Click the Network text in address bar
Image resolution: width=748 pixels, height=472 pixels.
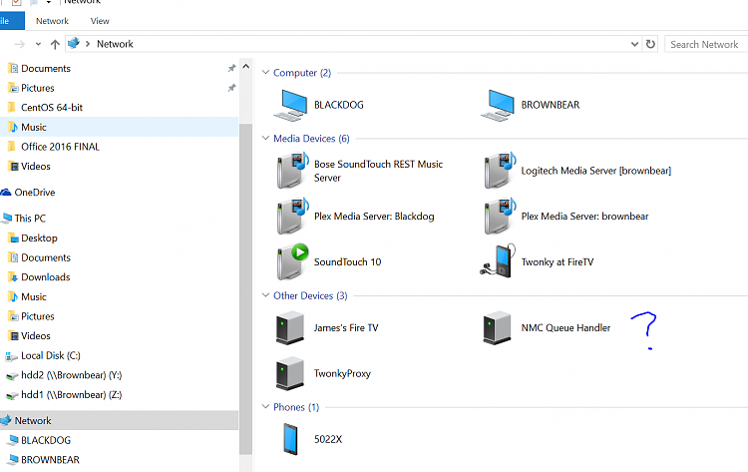point(115,44)
